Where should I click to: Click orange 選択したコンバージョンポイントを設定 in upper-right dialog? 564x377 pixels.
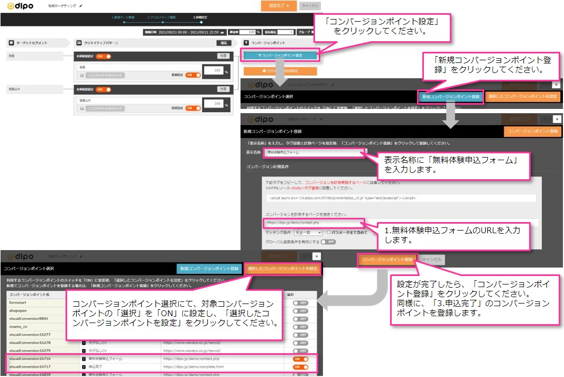click(523, 96)
